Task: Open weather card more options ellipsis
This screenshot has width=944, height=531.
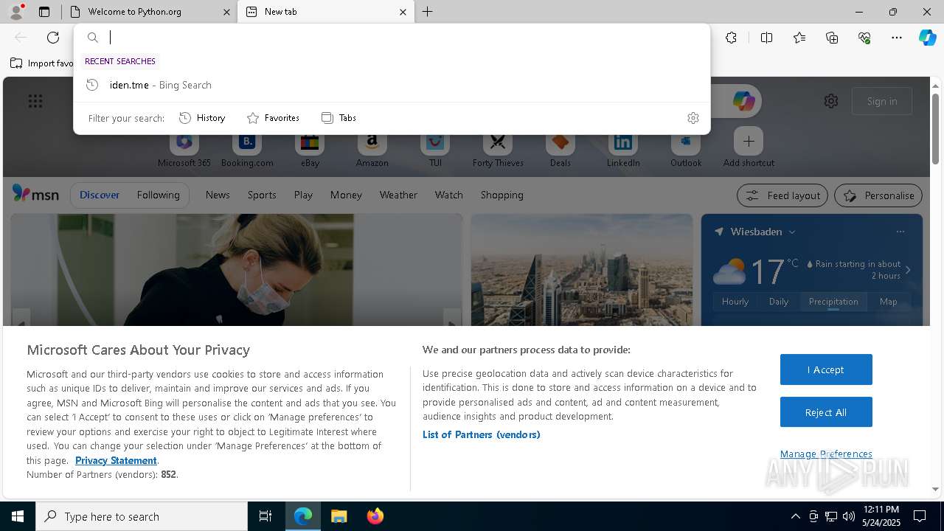Action: tap(900, 232)
